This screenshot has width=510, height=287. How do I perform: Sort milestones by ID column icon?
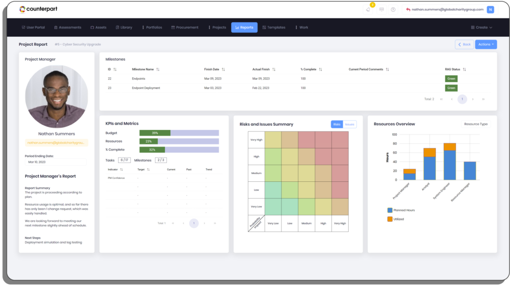coord(115,69)
